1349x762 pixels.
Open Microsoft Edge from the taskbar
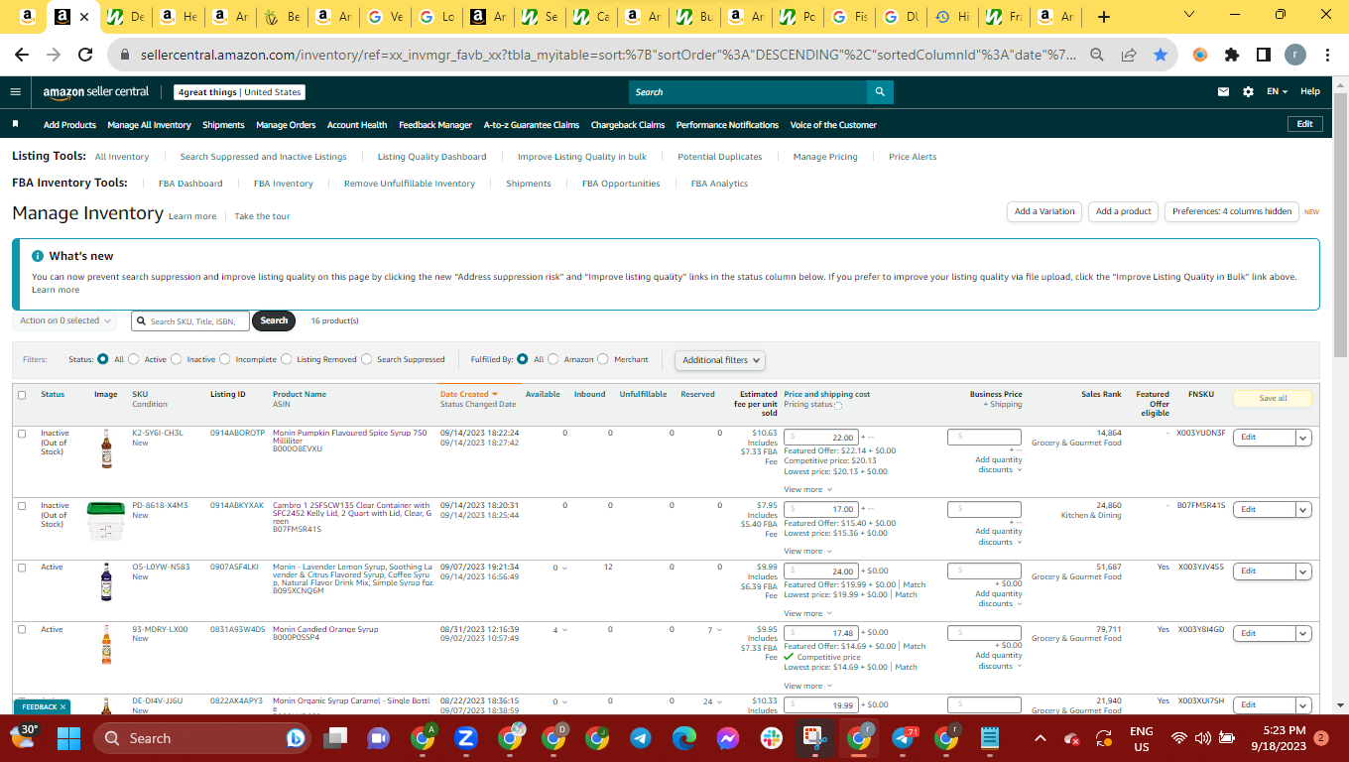pyautogui.click(x=684, y=738)
